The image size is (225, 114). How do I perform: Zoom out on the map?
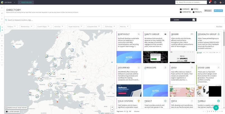pos(112,110)
